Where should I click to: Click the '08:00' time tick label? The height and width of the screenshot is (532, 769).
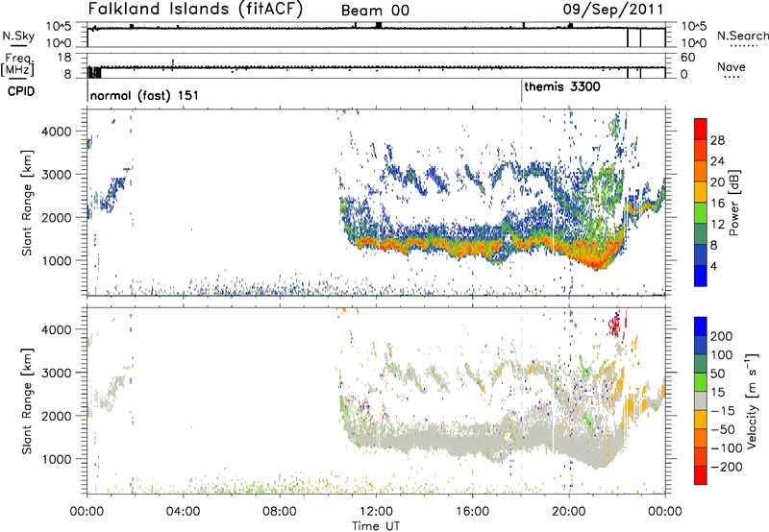280,512
